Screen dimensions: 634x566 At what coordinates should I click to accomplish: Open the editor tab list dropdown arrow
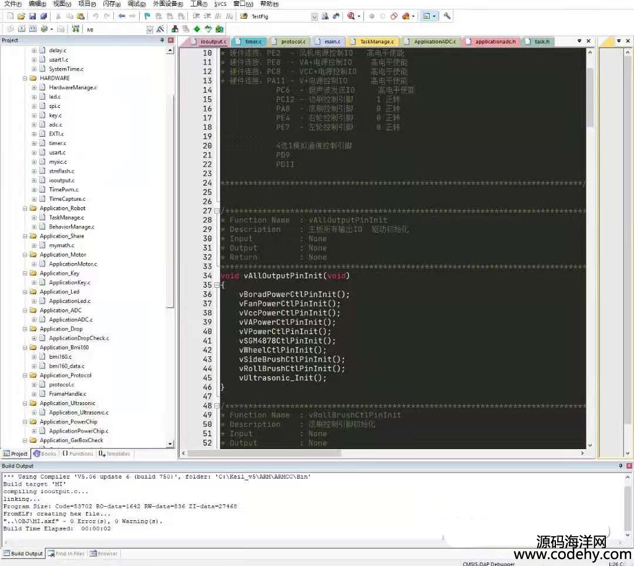point(579,41)
